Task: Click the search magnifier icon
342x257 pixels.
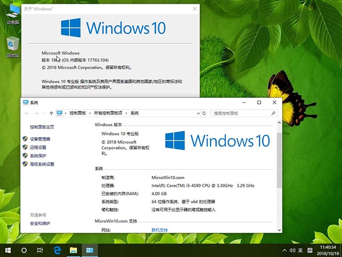Action: point(273,113)
